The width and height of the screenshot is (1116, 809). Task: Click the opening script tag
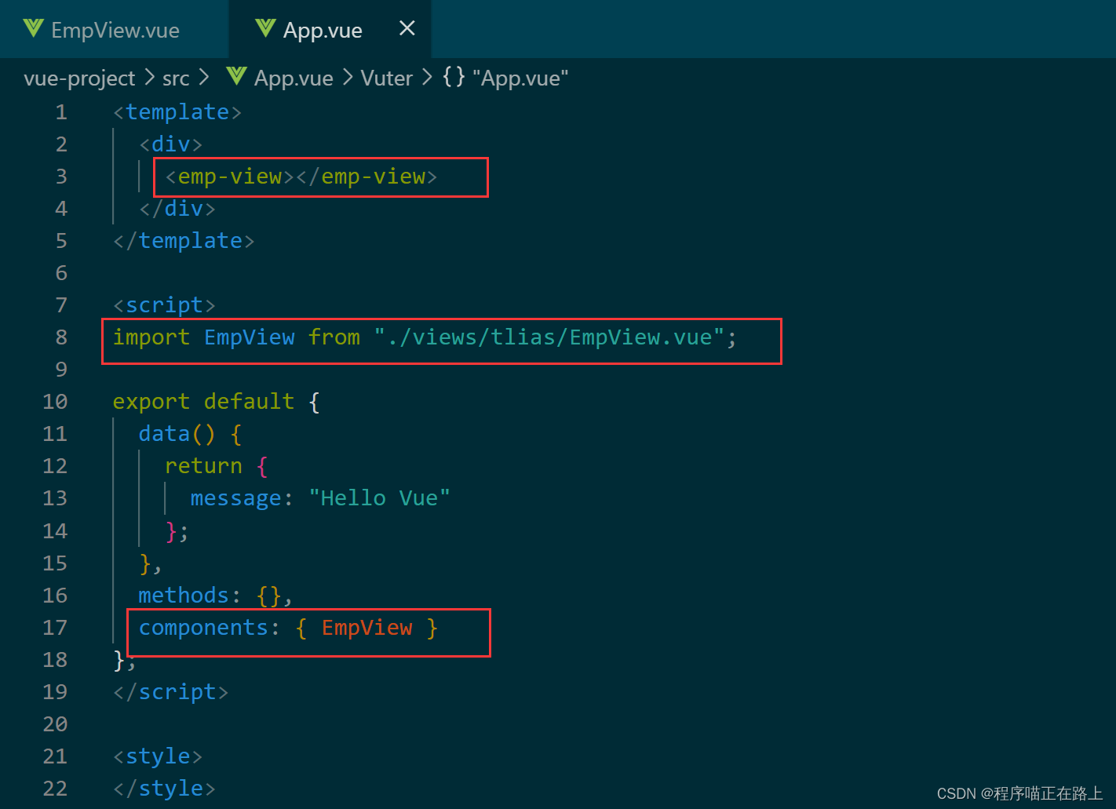click(x=164, y=305)
